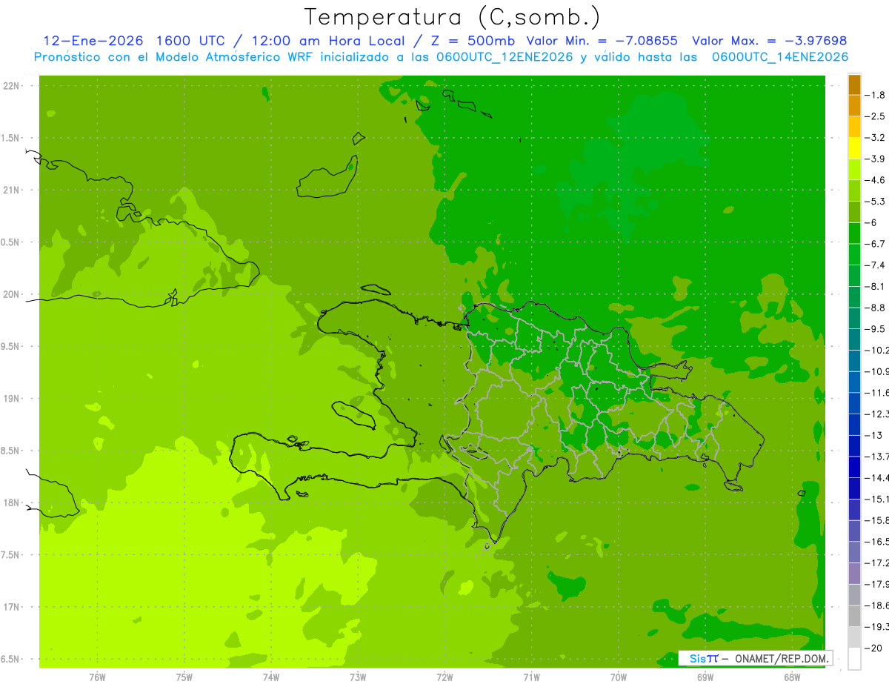
Task: Click the 76W longitude axis label
Action: coord(97,677)
